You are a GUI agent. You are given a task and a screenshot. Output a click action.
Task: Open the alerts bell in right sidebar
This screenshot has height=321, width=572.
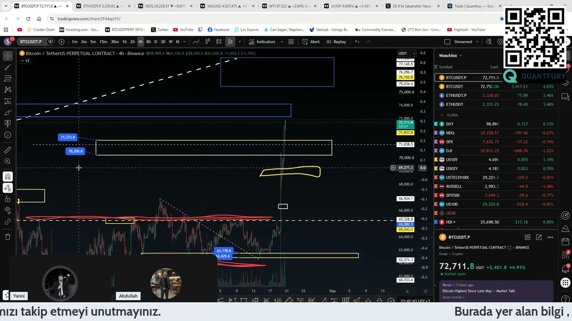(565, 270)
